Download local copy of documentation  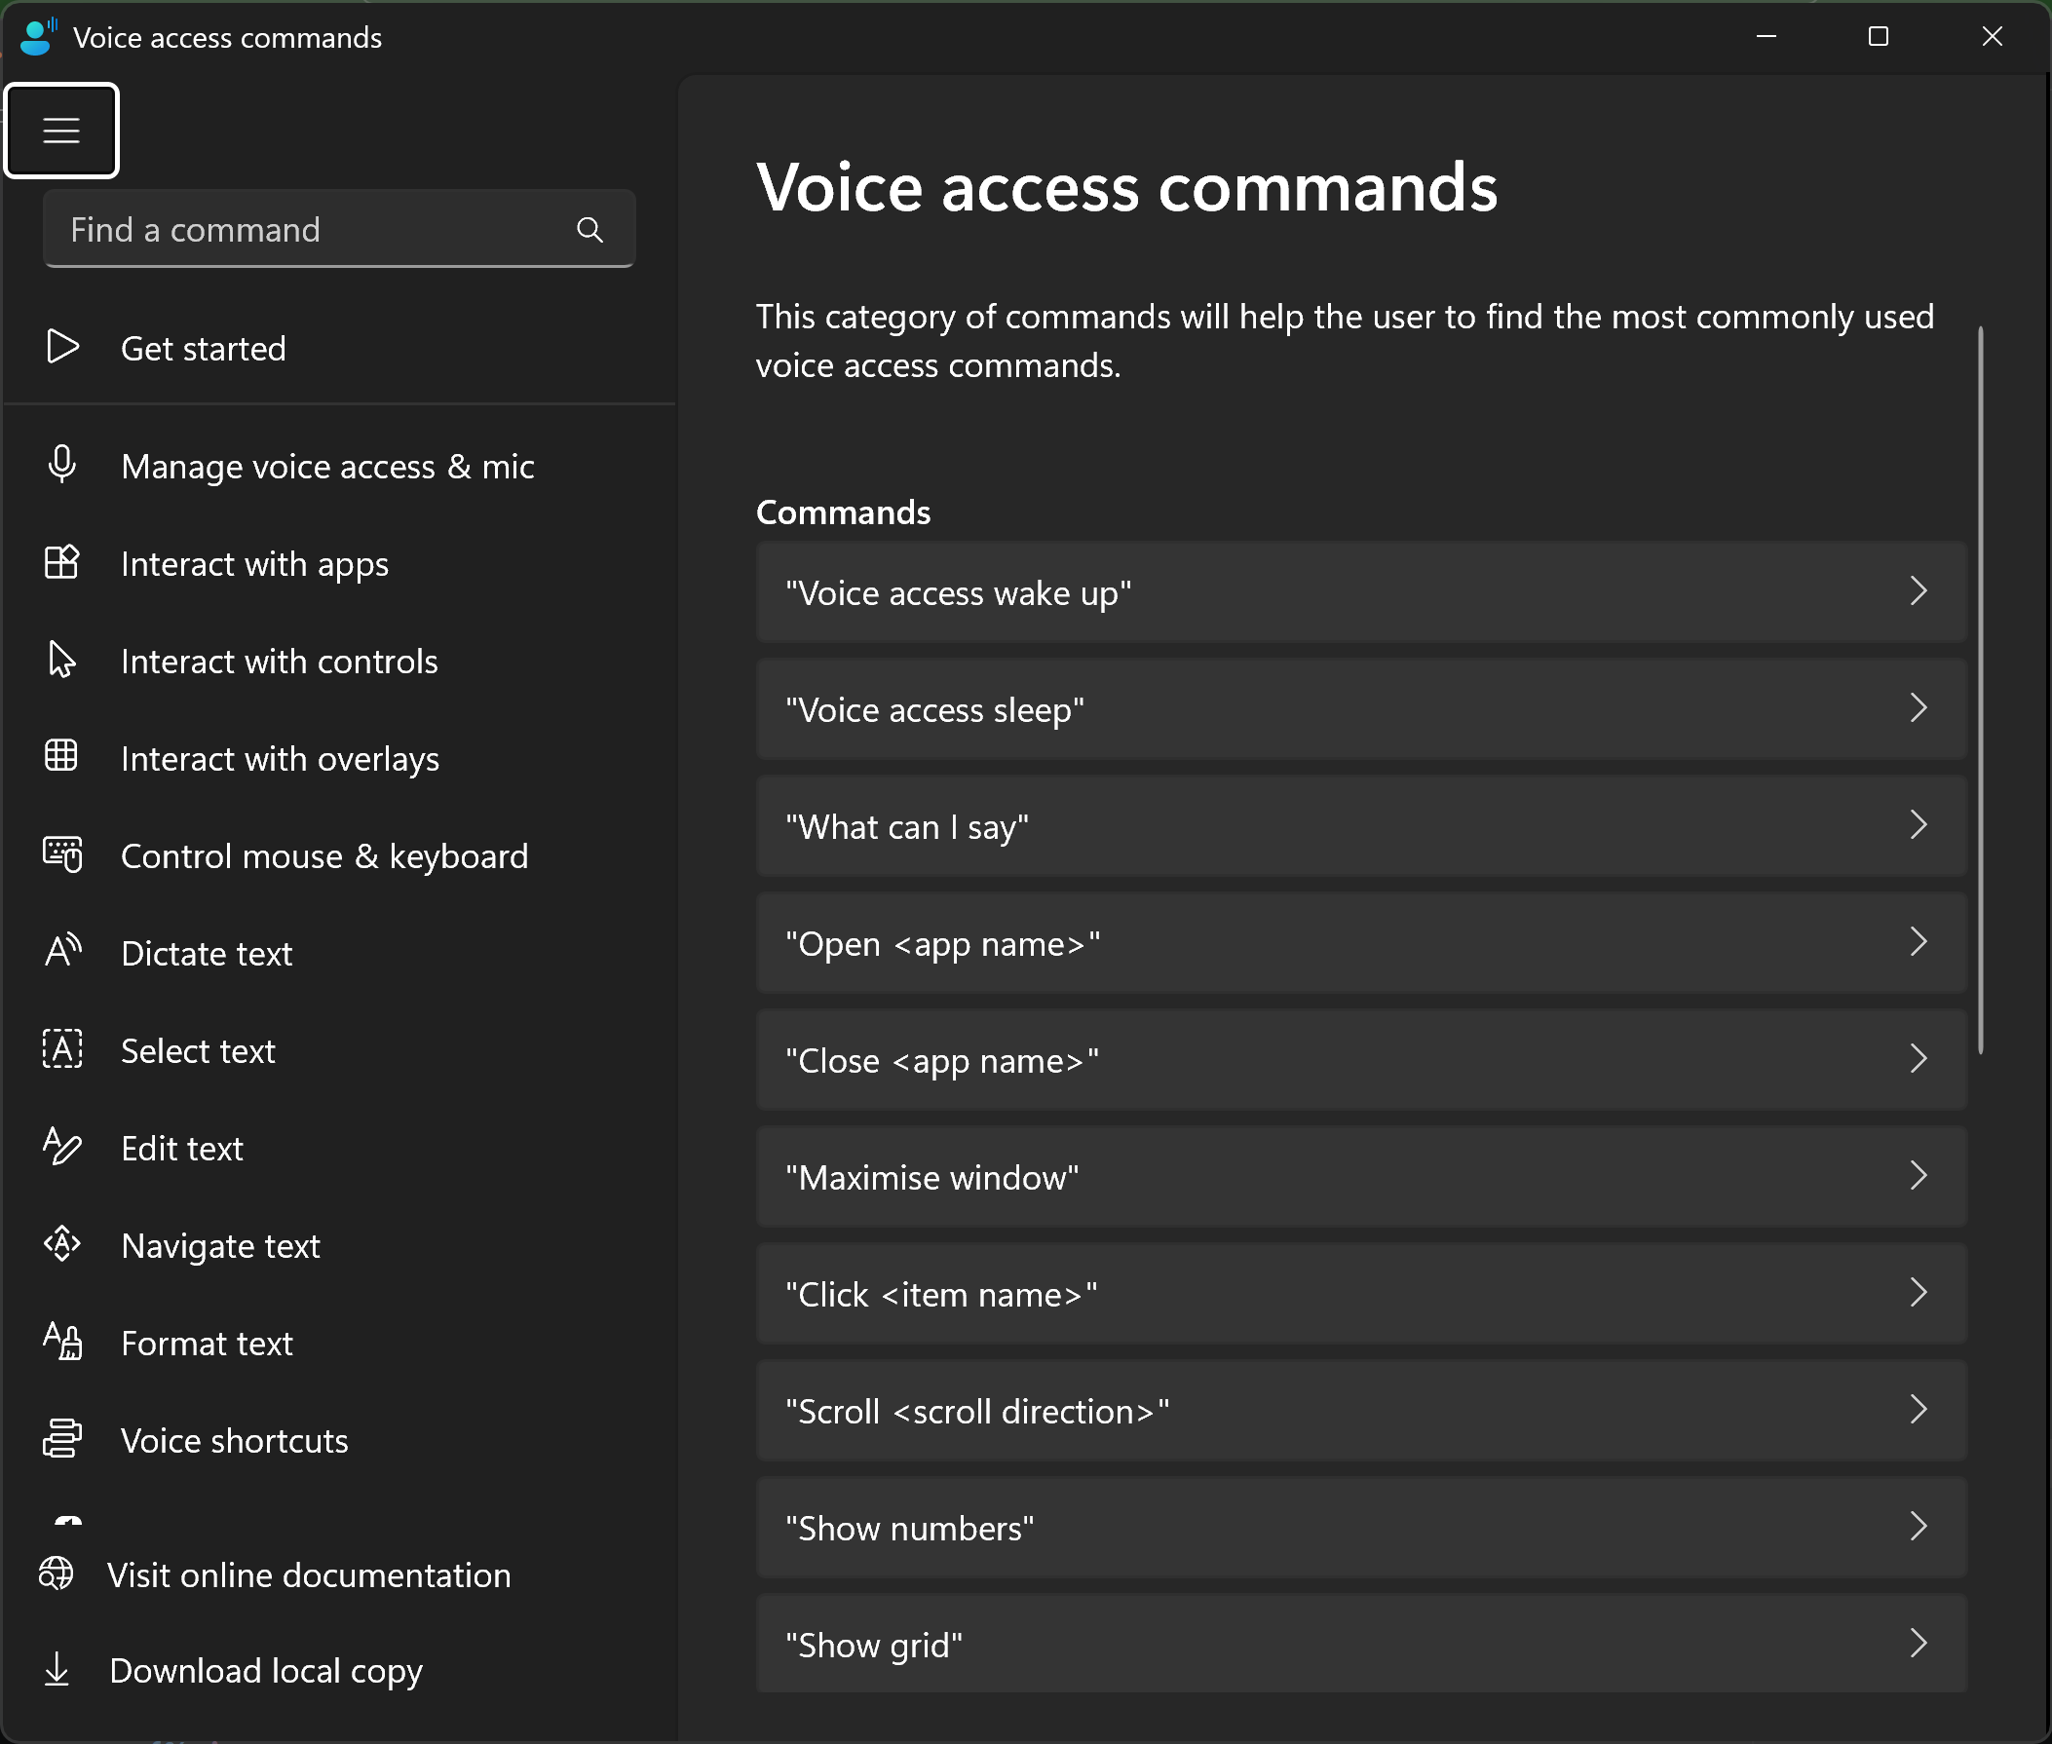(x=264, y=1670)
